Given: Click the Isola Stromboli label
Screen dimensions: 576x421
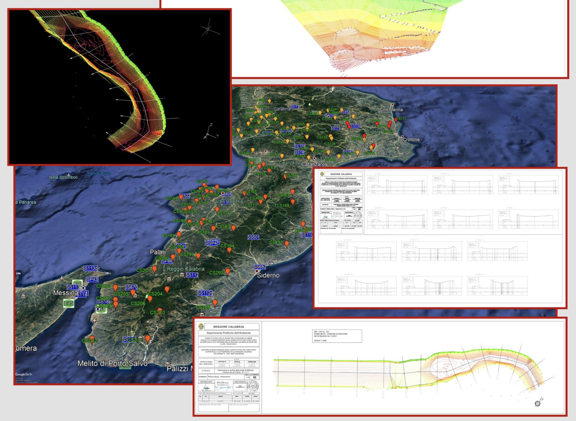Looking at the screenshot, I should [63, 177].
